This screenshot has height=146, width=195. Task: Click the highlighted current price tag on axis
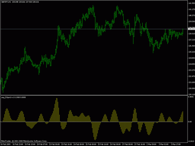[x=191, y=29]
